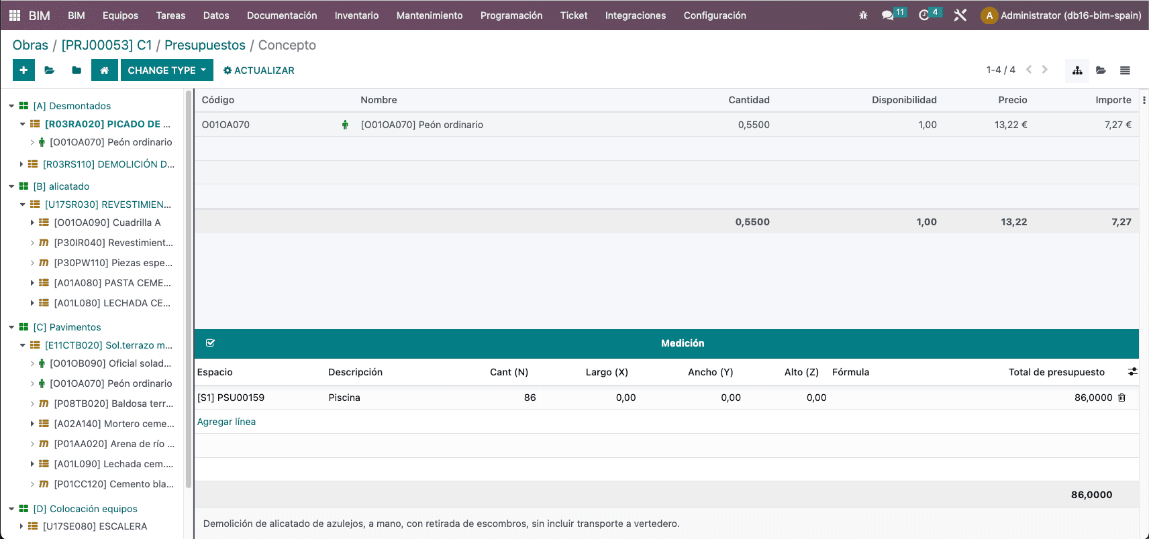This screenshot has width=1149, height=539.
Task: Open the Ticket menu
Action: click(x=574, y=15)
